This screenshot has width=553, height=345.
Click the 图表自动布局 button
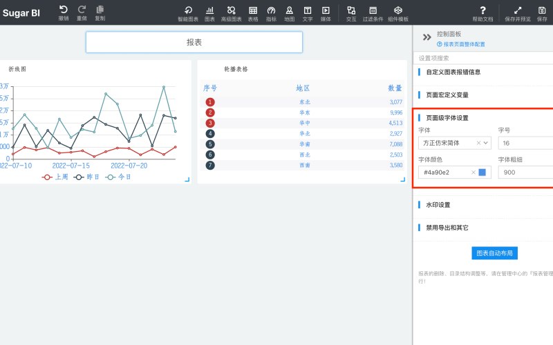pos(494,253)
